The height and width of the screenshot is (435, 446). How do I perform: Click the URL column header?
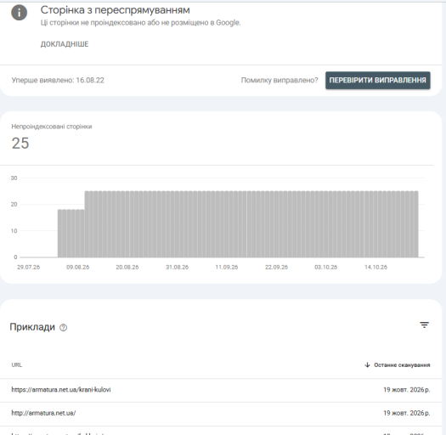click(x=17, y=365)
